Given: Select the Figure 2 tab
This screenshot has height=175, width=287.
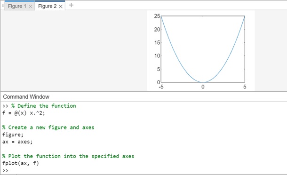Looking at the screenshot, I should (47, 6).
